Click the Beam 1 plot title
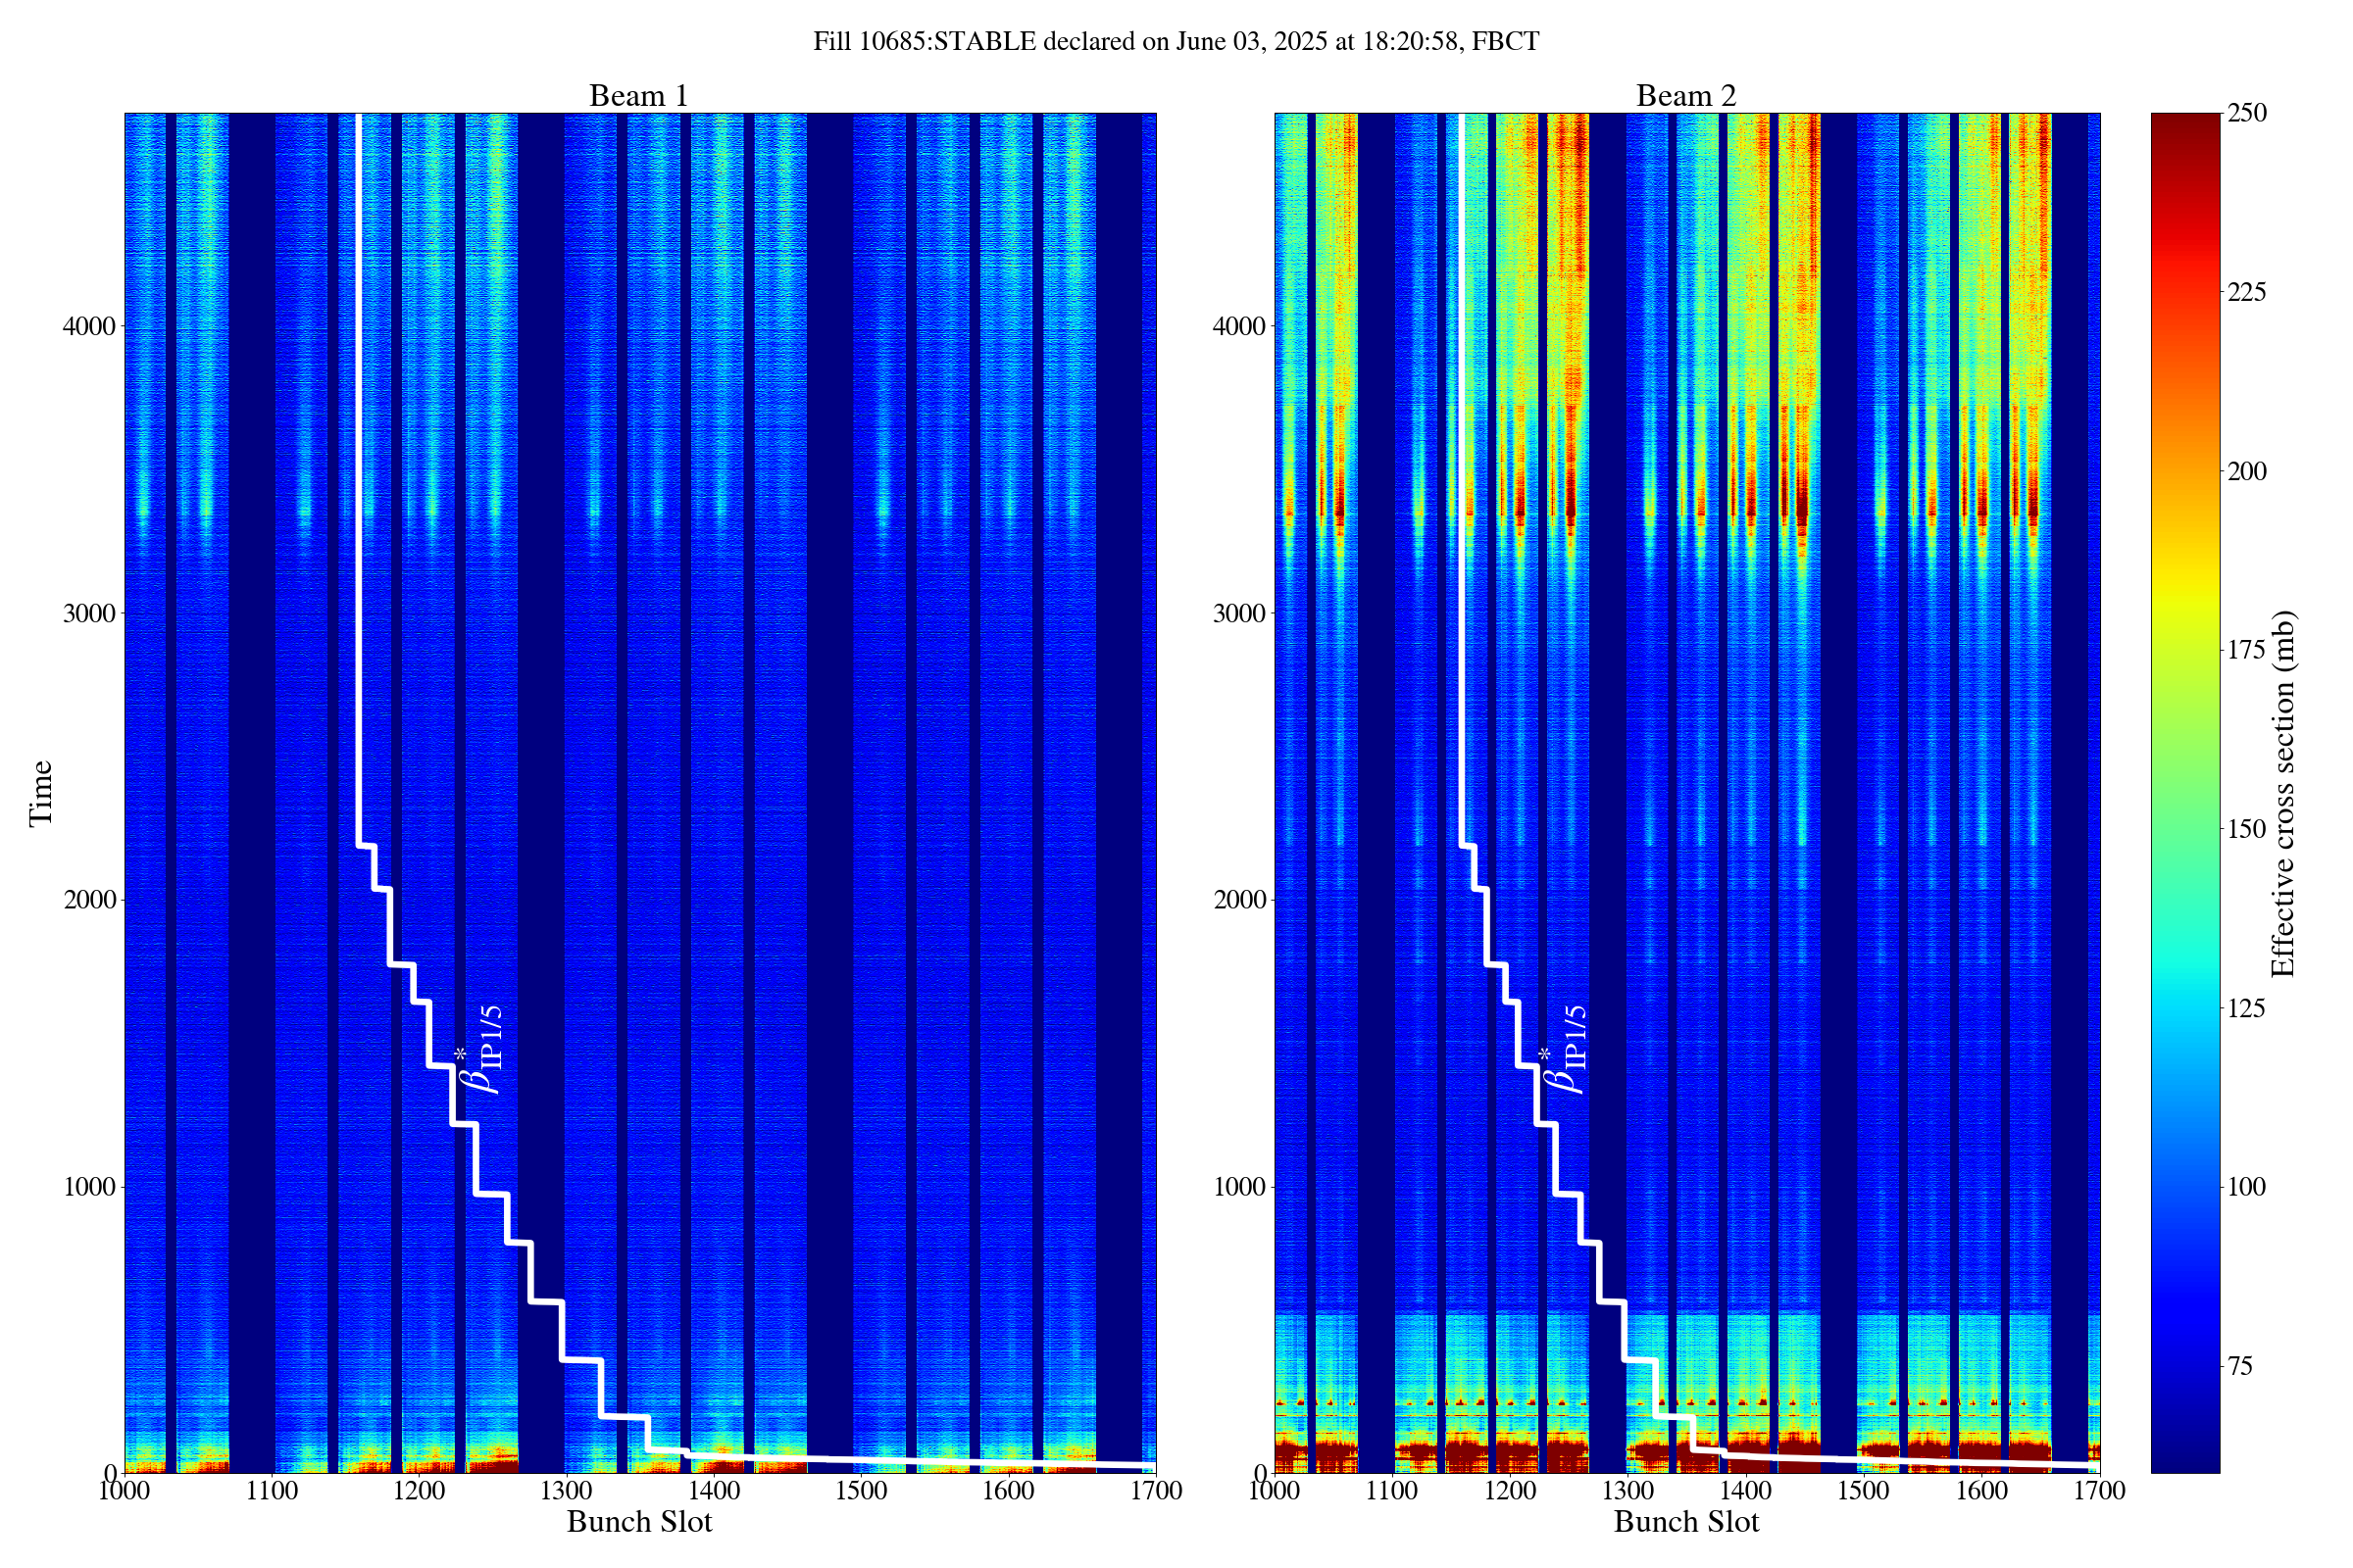The height and width of the screenshot is (1568, 2353). (x=638, y=96)
